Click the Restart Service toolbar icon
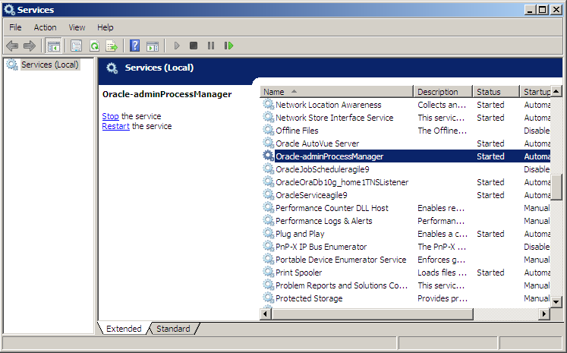 pos(228,46)
